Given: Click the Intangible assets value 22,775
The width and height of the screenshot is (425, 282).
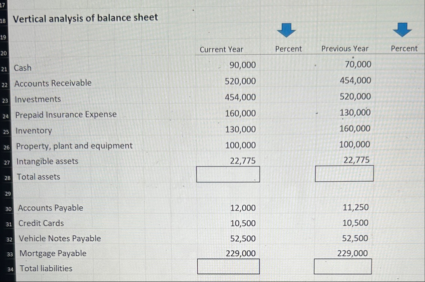Looking at the screenshot, I should pyautogui.click(x=243, y=161).
